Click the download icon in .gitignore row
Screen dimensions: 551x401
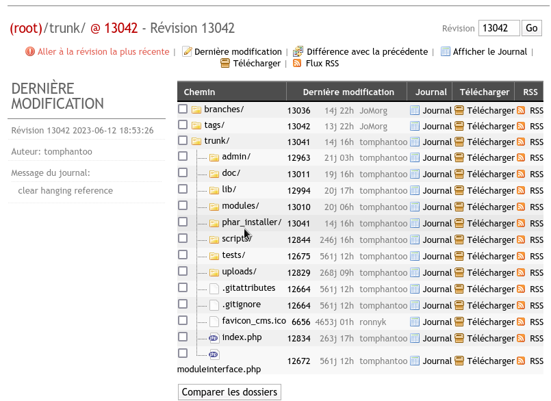459,305
